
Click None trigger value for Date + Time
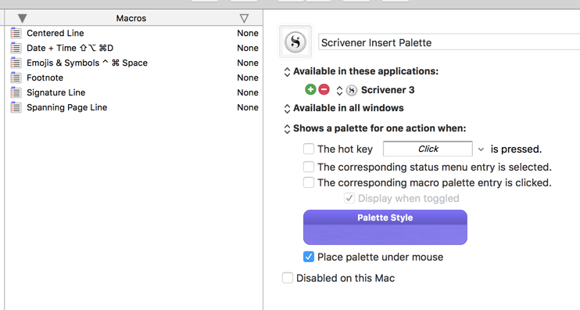pos(248,48)
